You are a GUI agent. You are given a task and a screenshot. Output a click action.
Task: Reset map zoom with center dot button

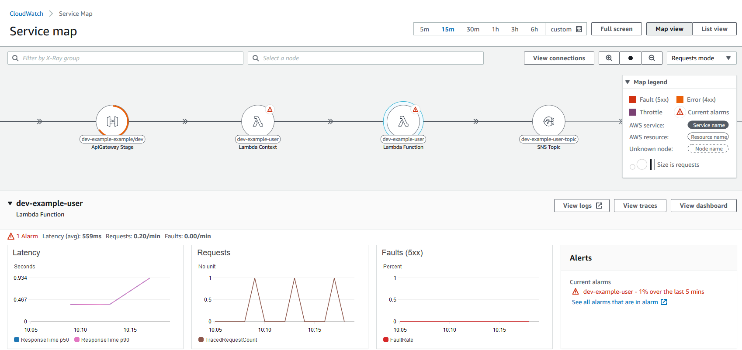(630, 58)
